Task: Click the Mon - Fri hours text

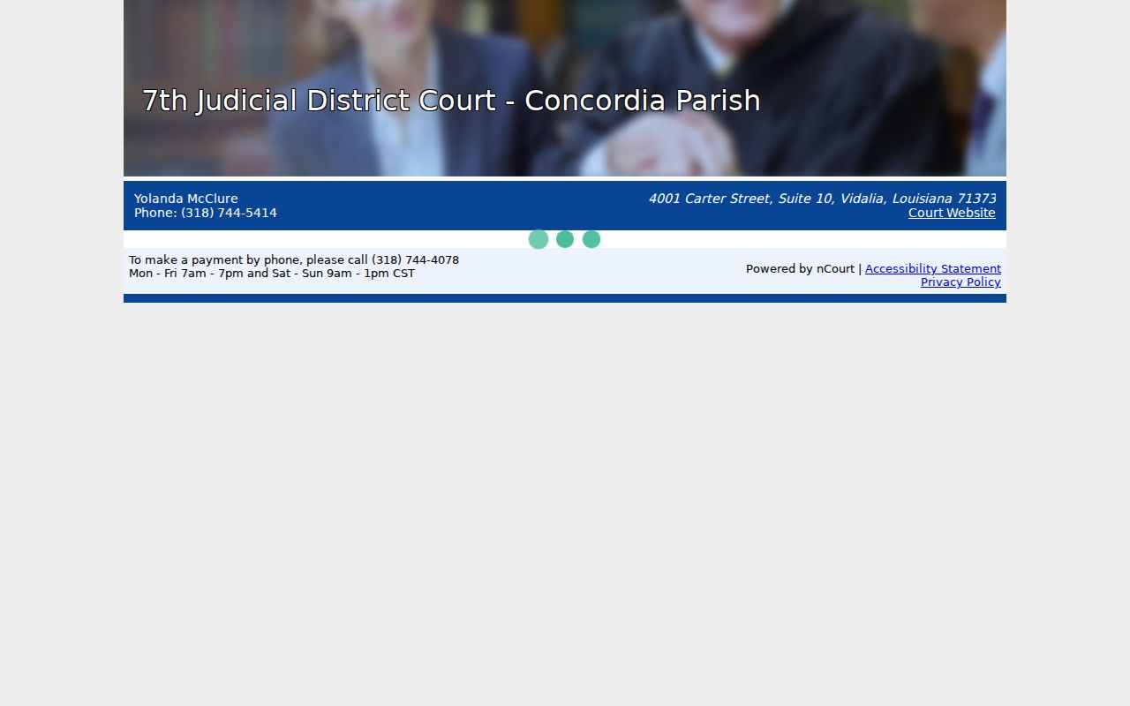Action: (x=272, y=274)
